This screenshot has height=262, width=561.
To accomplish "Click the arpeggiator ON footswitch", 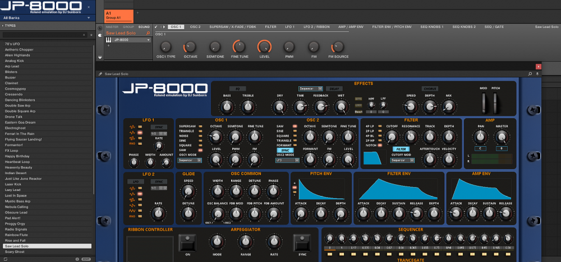I will click(x=187, y=243).
